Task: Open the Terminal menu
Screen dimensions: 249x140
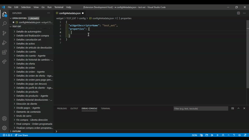Action: tap(59, 7)
